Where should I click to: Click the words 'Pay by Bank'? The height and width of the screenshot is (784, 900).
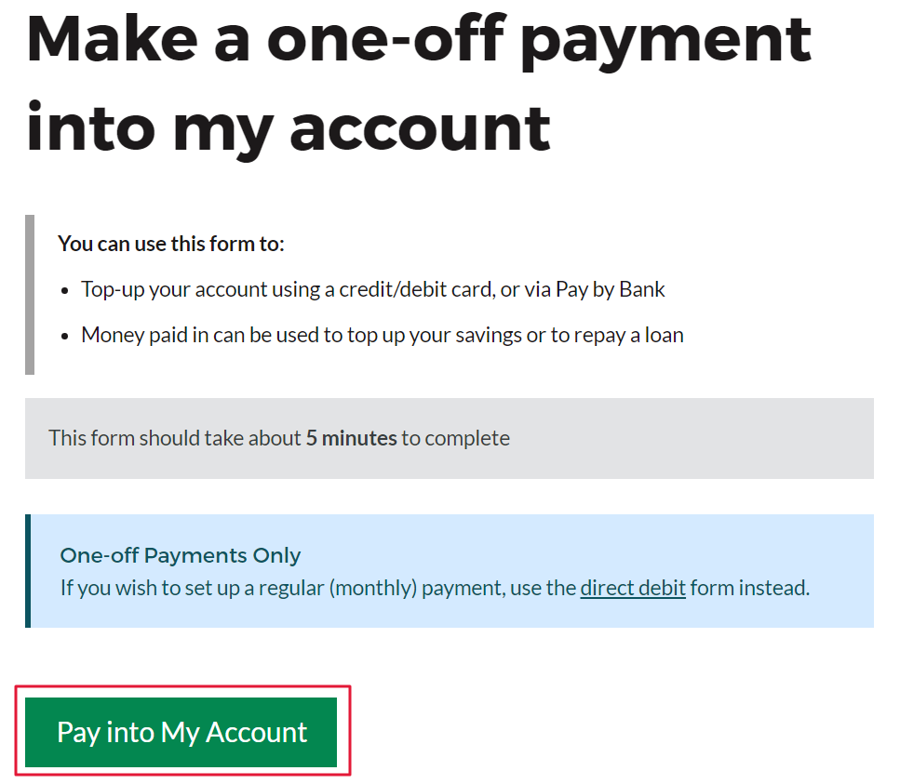[x=611, y=289]
